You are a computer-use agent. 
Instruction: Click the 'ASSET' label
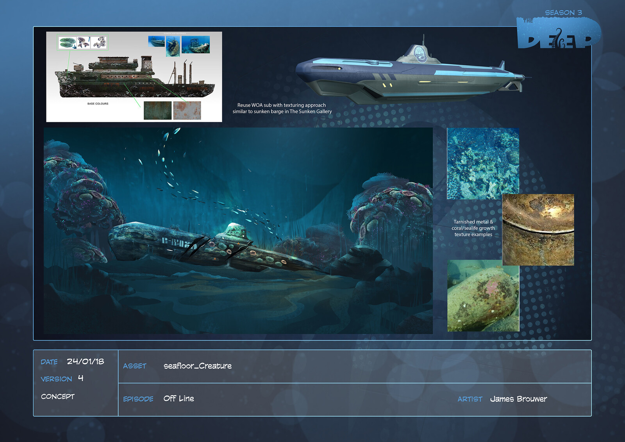pyautogui.click(x=135, y=366)
